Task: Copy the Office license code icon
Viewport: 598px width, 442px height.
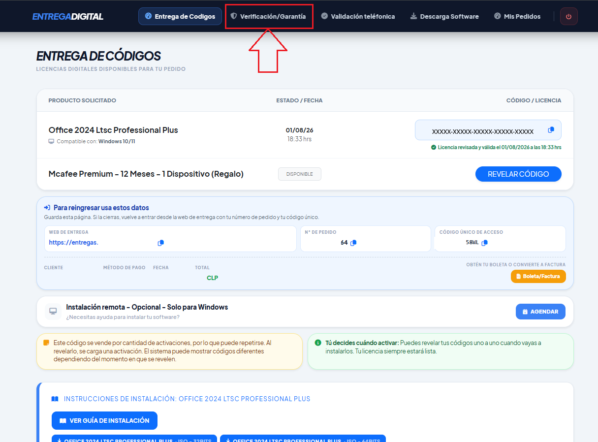Action: [551, 130]
